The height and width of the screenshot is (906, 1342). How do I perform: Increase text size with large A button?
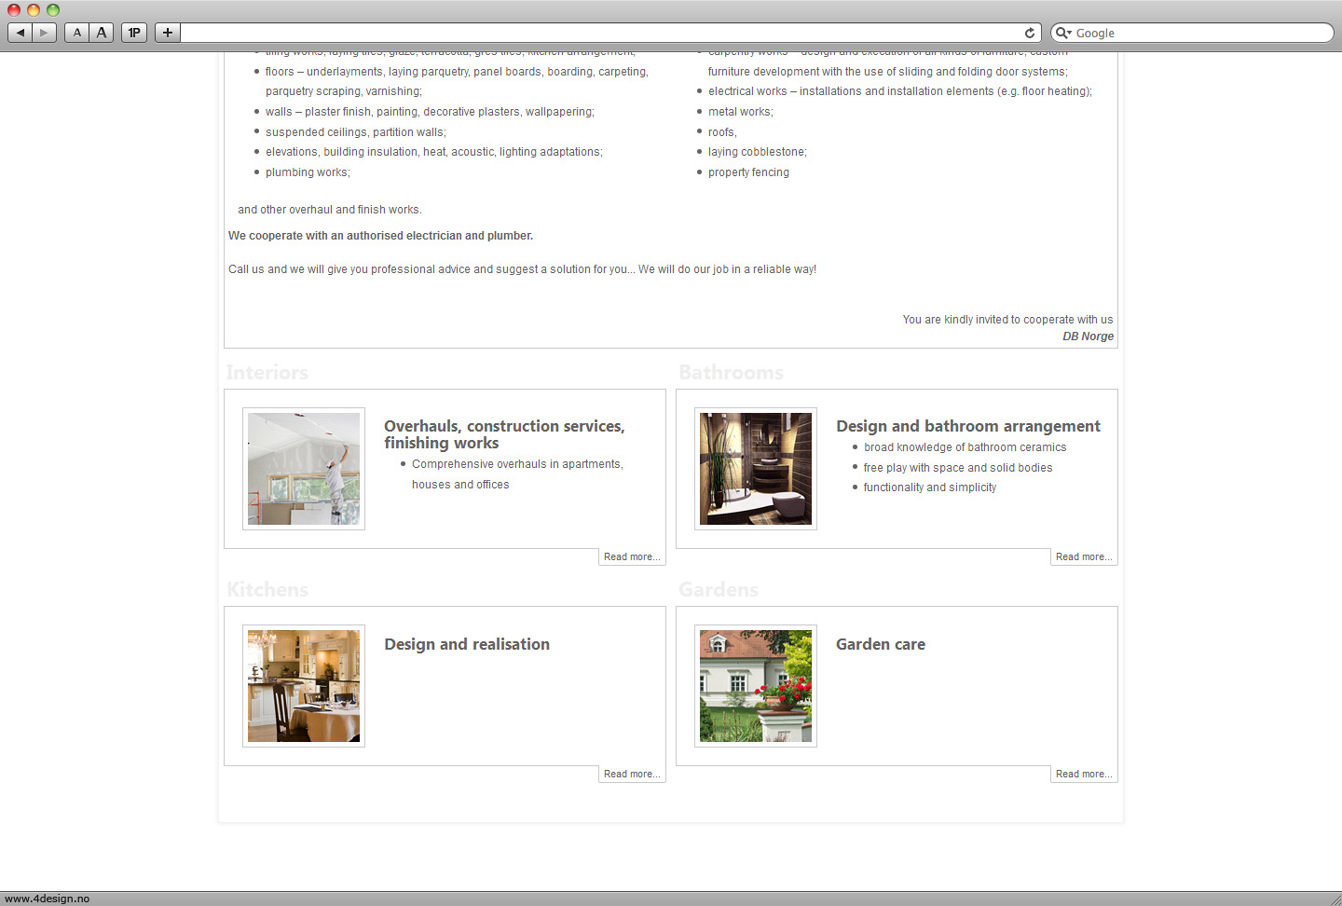(x=102, y=33)
